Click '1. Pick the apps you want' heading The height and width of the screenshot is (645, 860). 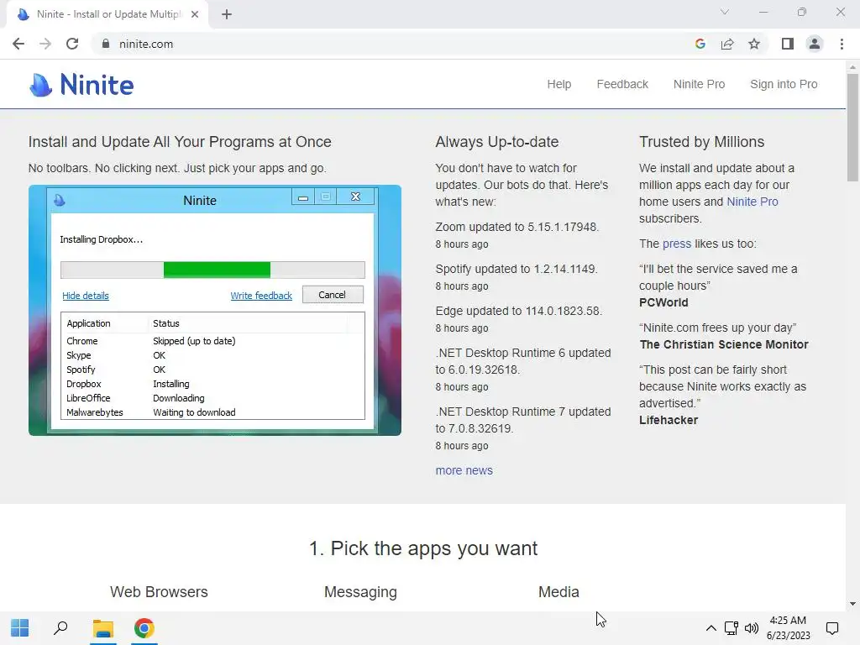pos(423,548)
